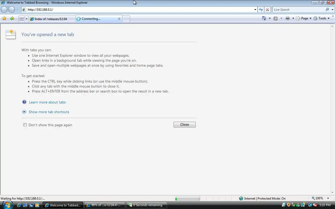The width and height of the screenshot is (335, 209).
Task: Click the page loading progress bar
Action: click(x=187, y=199)
